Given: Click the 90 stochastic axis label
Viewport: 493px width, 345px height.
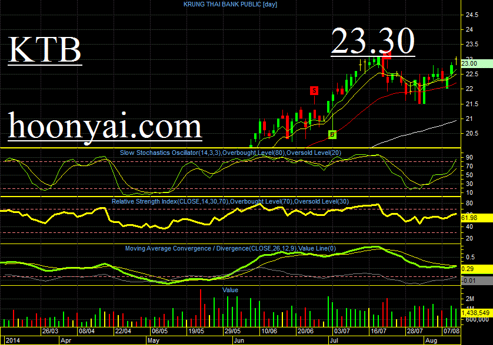Looking at the screenshot, I should pyautogui.click(x=469, y=157).
